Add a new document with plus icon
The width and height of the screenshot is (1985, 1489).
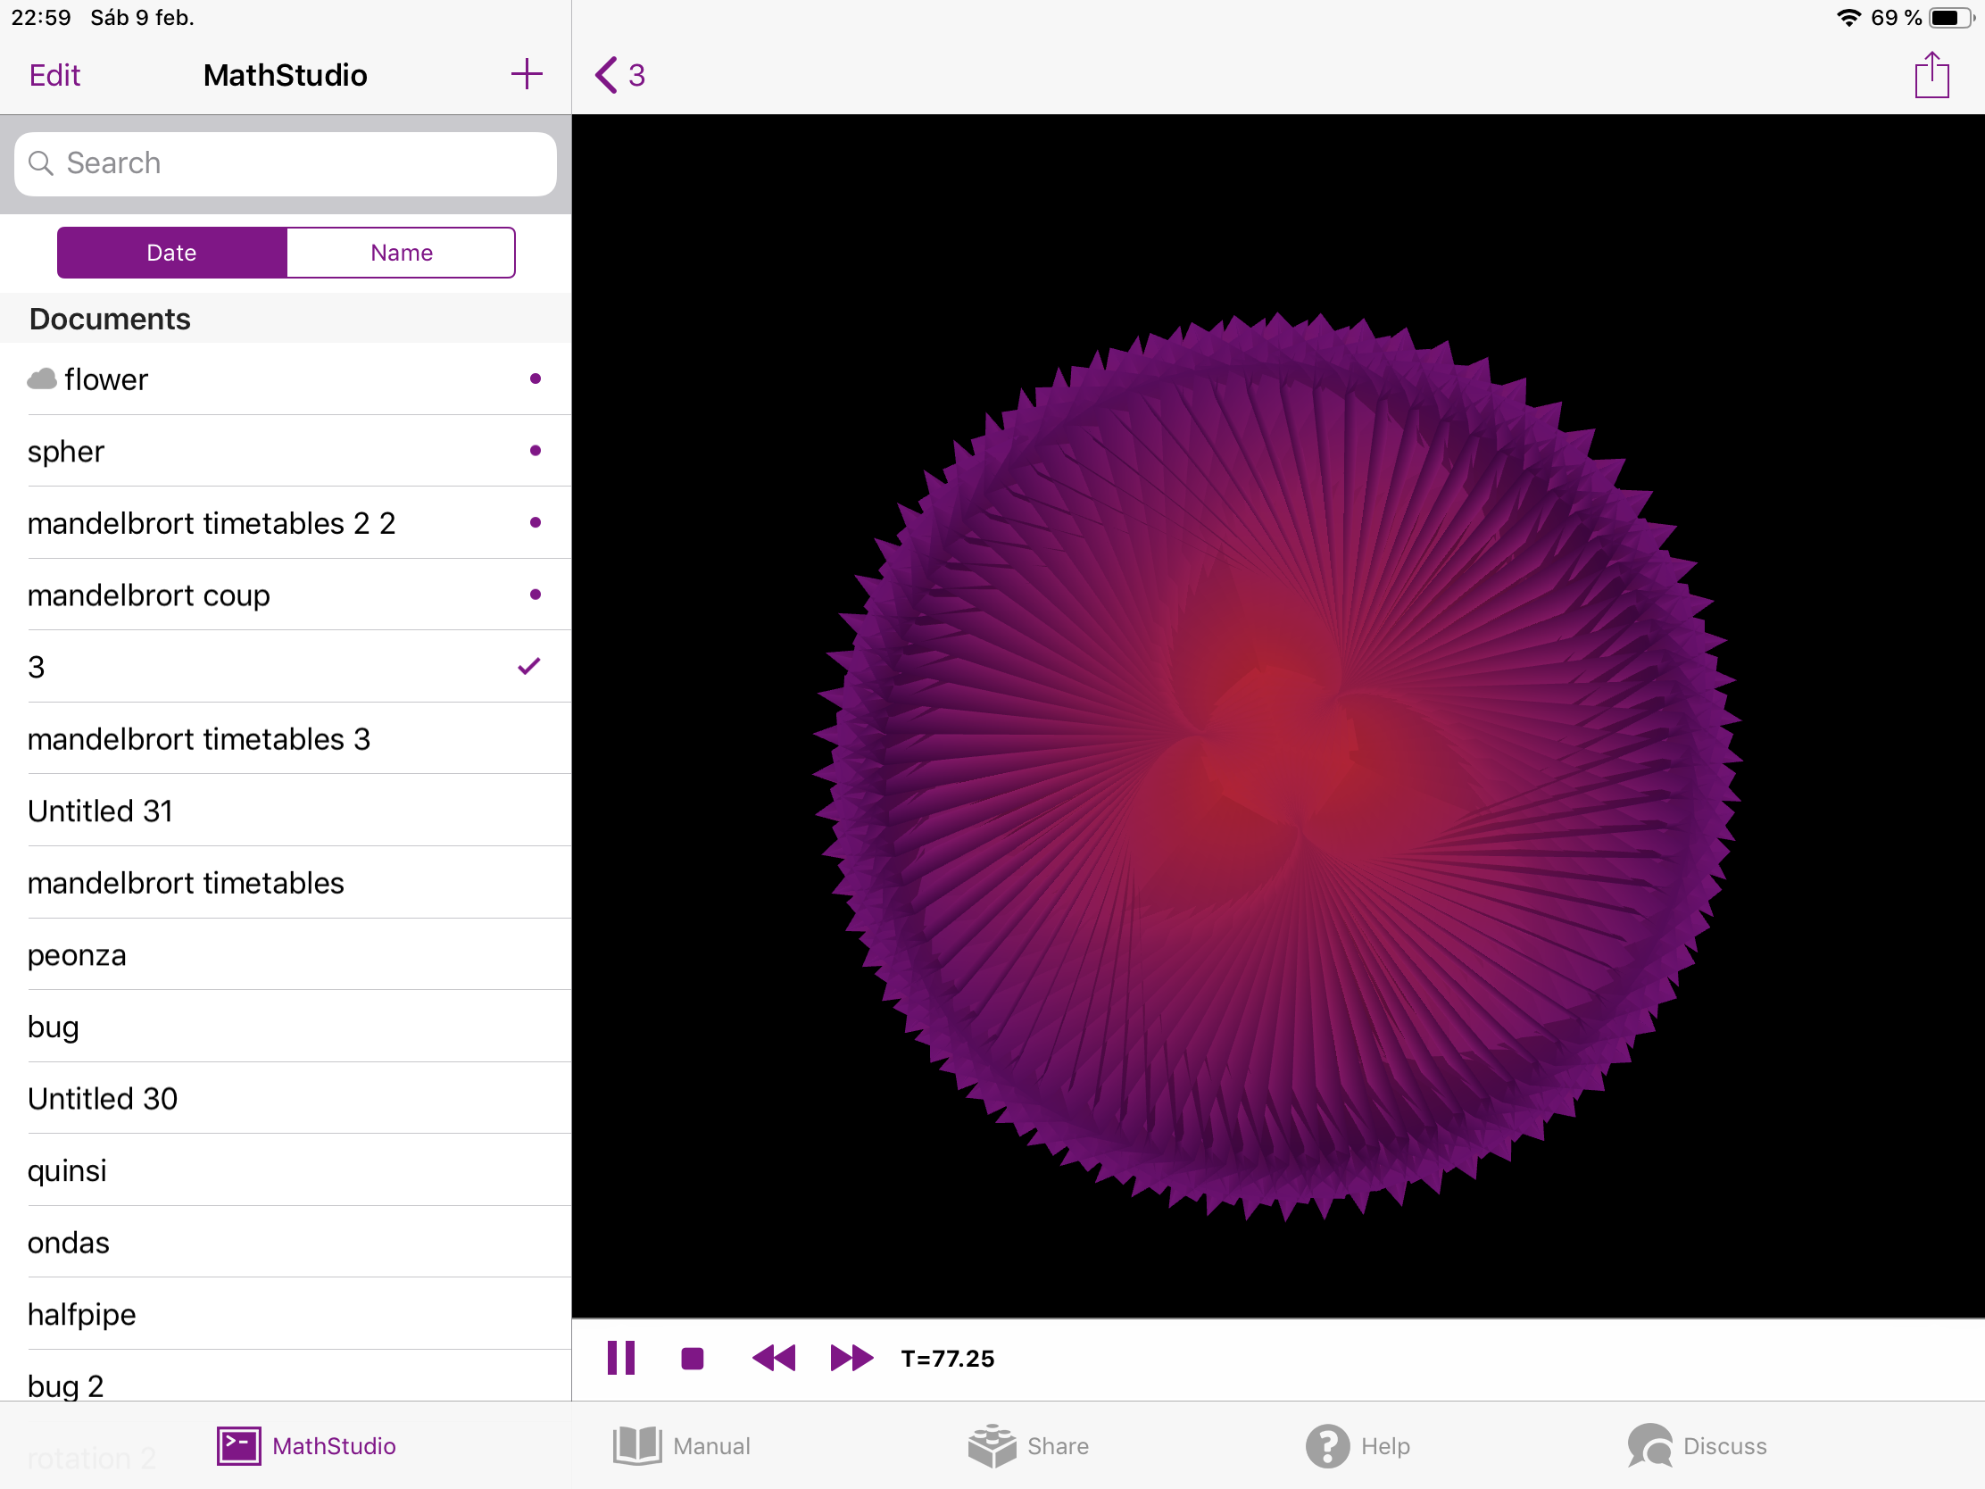pos(527,74)
